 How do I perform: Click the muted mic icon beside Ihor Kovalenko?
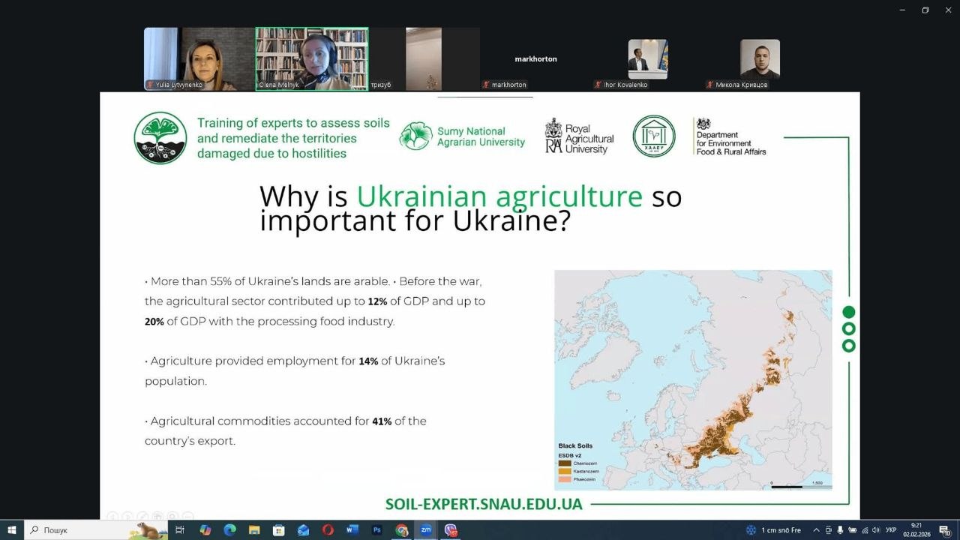[598, 85]
